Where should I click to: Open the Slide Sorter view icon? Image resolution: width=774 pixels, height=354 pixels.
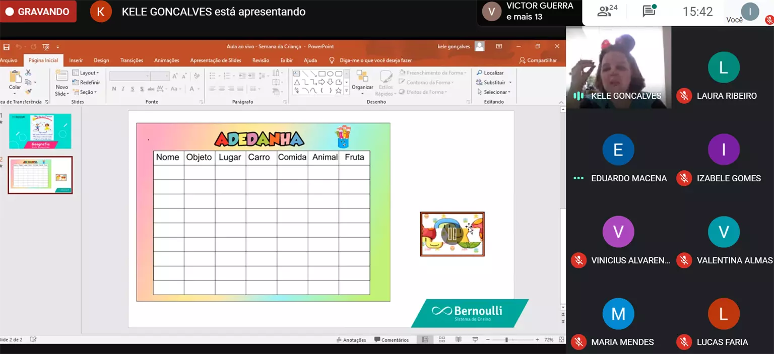(442, 340)
